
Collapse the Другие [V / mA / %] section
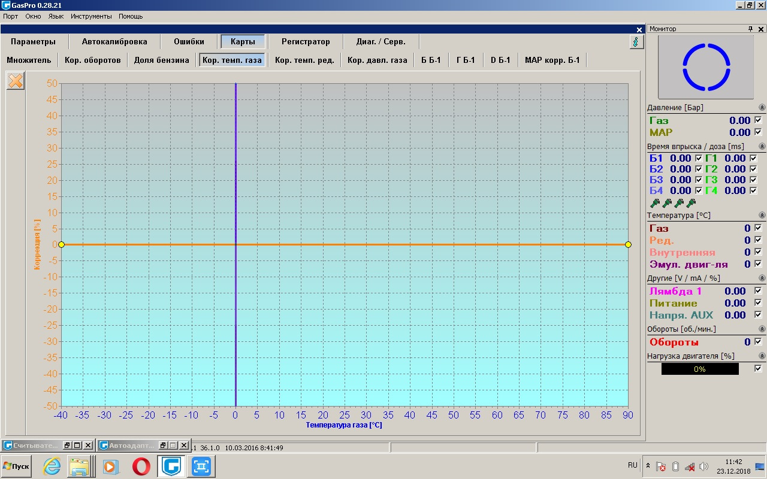[x=762, y=278]
